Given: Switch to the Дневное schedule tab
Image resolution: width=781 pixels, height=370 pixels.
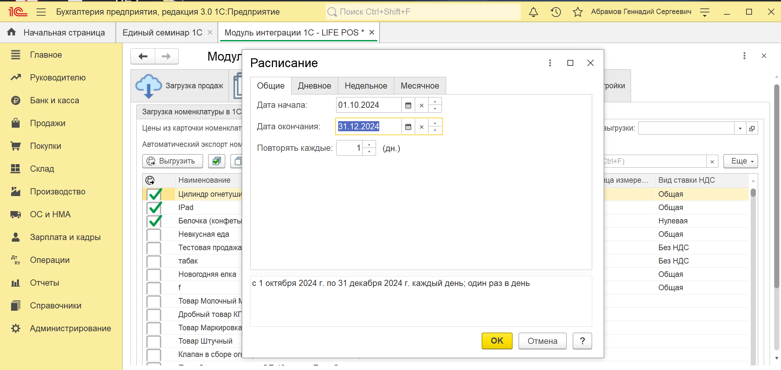Looking at the screenshot, I should pyautogui.click(x=314, y=86).
